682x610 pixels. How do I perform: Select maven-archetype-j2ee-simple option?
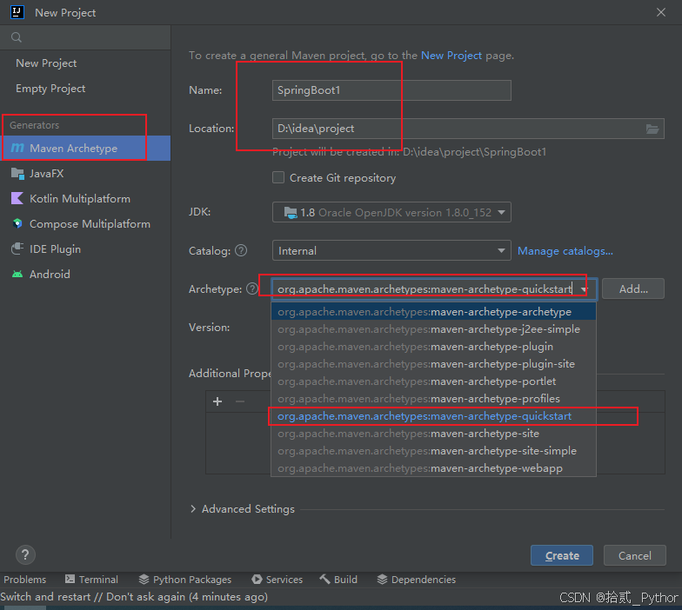pyautogui.click(x=433, y=328)
